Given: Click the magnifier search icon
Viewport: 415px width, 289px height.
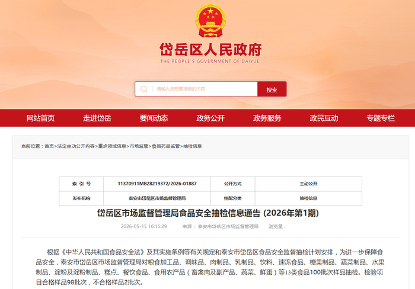Looking at the screenshot, I should coord(143,89).
